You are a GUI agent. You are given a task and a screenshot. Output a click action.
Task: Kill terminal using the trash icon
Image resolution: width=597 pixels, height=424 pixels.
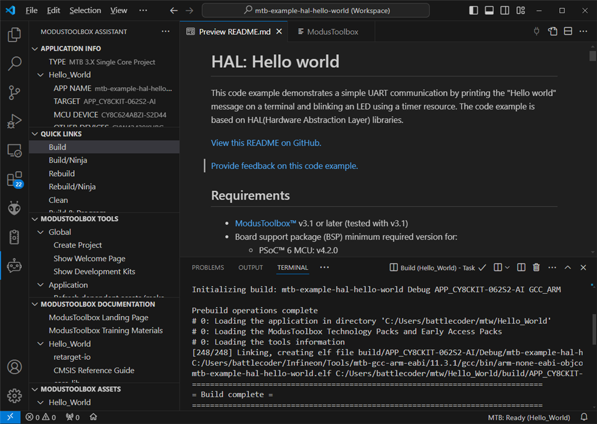coord(536,267)
